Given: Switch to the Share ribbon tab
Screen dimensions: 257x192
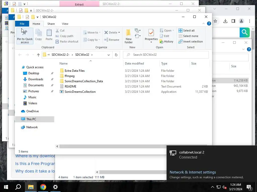Looking at the screenshot, I should tap(51, 24).
